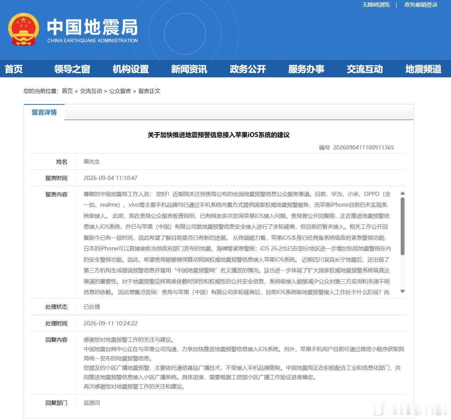Open 无障碍浏览 accessibility mode
This screenshot has width=451, height=420.
376,5
